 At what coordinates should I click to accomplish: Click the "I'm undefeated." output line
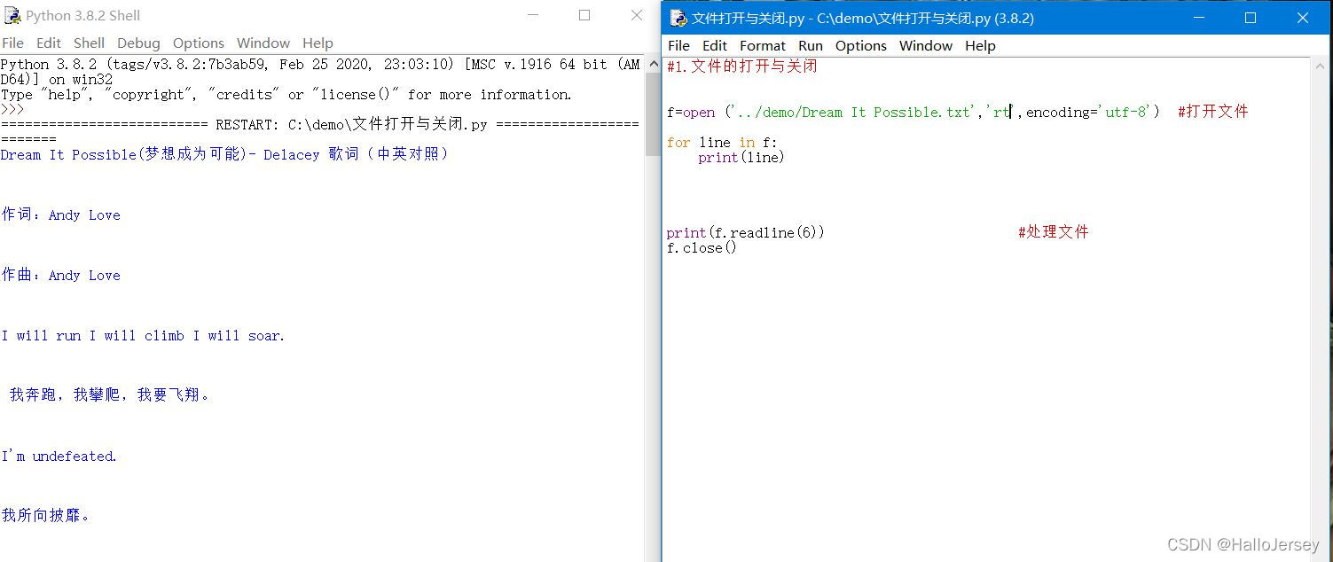coord(59,456)
